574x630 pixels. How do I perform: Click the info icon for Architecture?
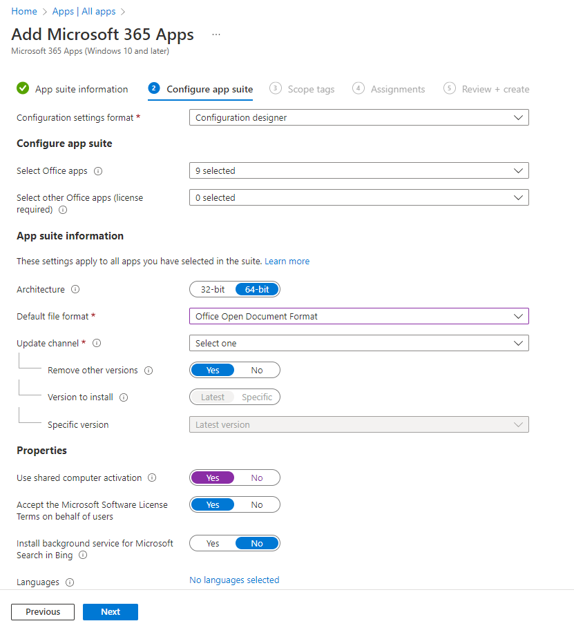click(x=76, y=289)
